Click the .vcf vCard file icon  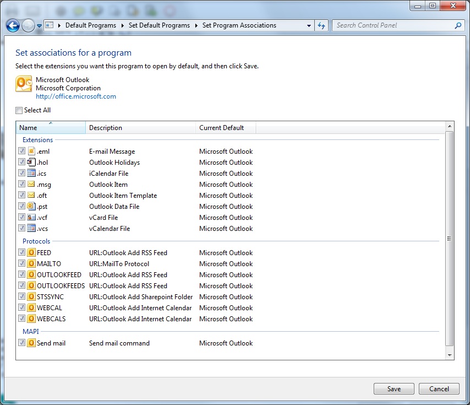pyautogui.click(x=31, y=217)
